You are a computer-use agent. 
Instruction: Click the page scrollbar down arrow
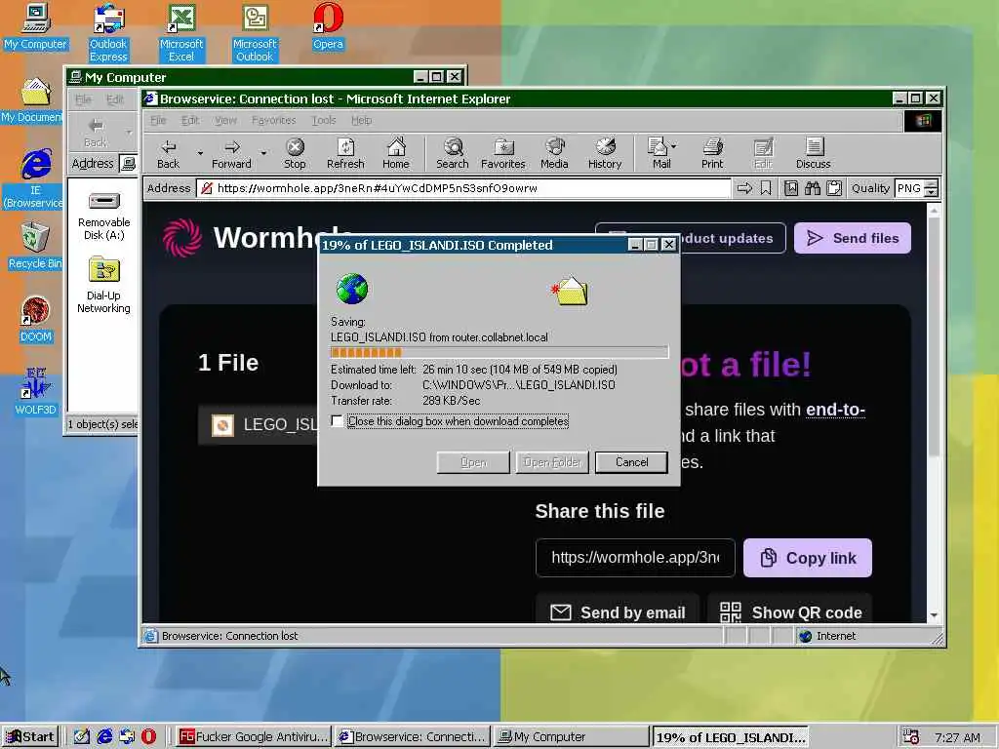pyautogui.click(x=934, y=615)
